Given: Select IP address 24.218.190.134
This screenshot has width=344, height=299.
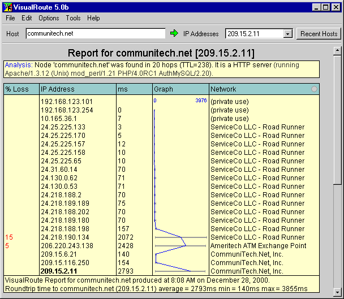Looking at the screenshot, I should [x=65, y=237].
